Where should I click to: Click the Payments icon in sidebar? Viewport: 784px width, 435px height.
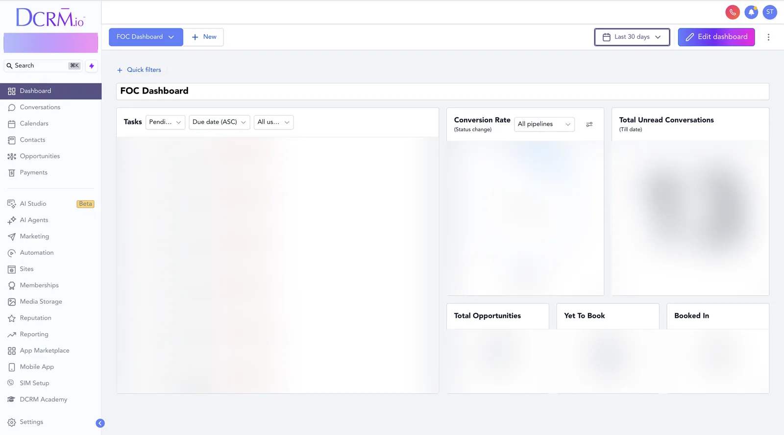(x=12, y=173)
